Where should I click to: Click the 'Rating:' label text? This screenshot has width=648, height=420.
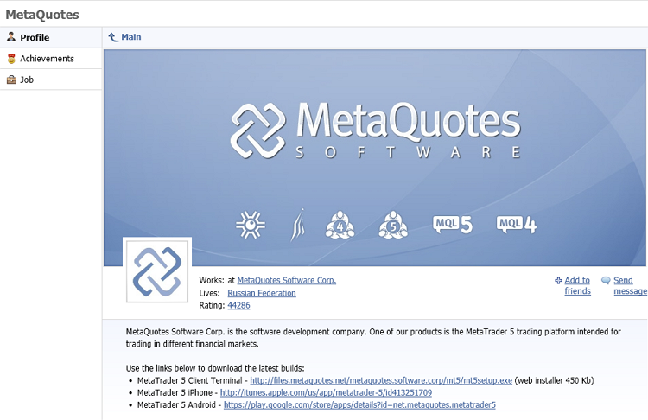click(x=212, y=305)
